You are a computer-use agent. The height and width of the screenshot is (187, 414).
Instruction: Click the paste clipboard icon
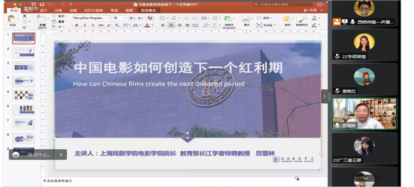click(11, 19)
